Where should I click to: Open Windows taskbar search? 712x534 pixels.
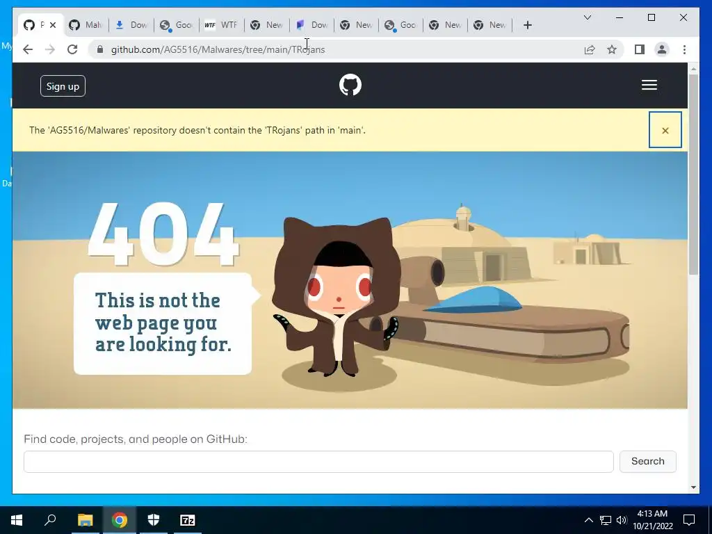pyautogui.click(x=50, y=520)
